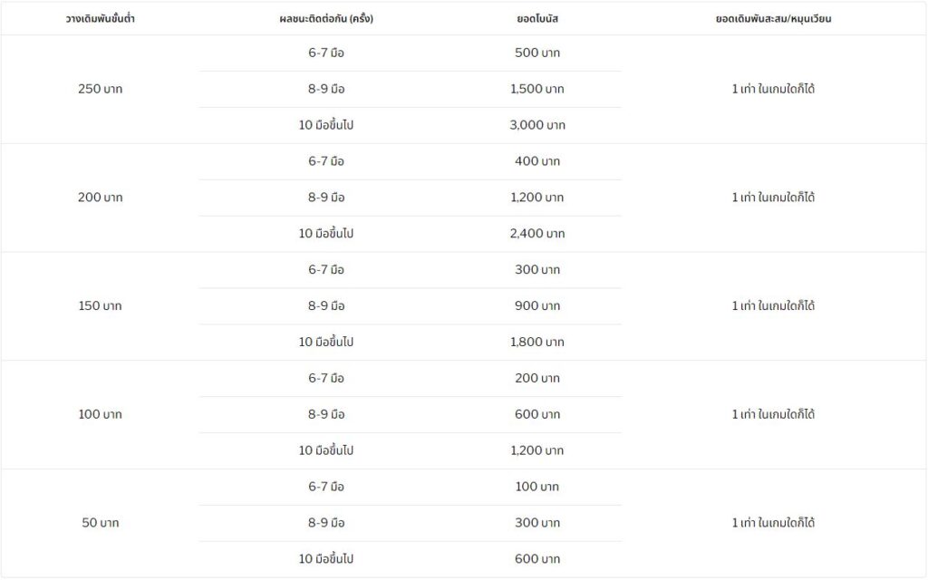This screenshot has height=580, width=928.
Task: Select the 150 บาท minimum bet cell
Action: [100, 306]
